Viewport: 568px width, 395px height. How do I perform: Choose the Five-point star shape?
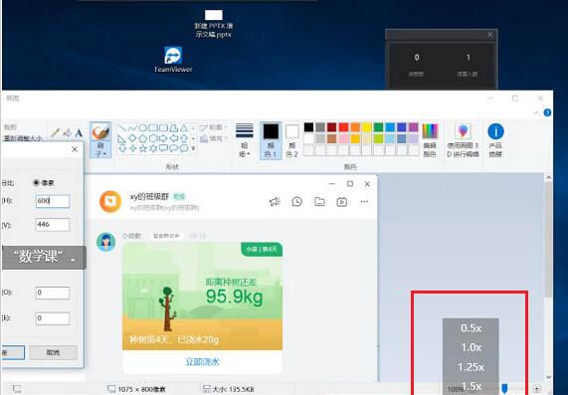pos(142,148)
